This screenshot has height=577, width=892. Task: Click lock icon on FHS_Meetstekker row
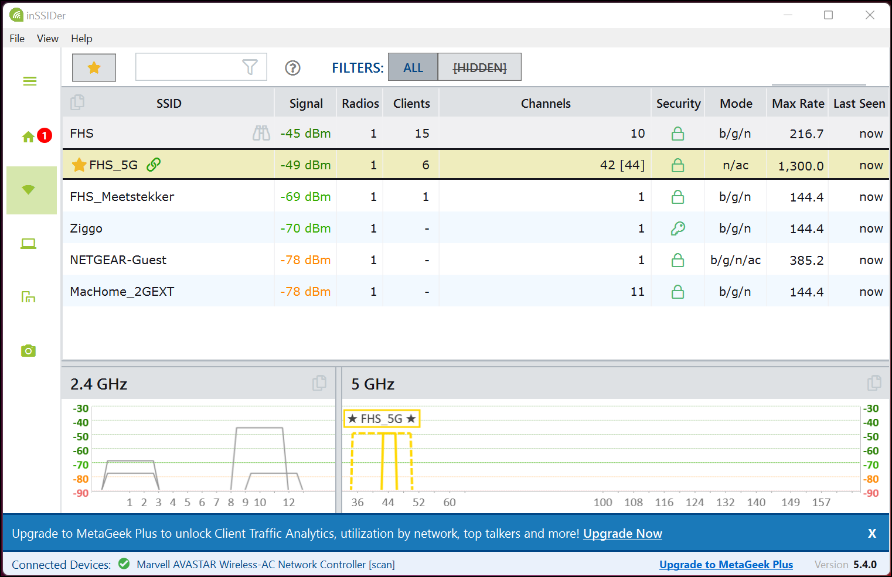(x=677, y=197)
